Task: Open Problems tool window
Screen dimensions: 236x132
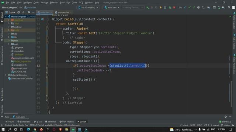Action: 24,122
